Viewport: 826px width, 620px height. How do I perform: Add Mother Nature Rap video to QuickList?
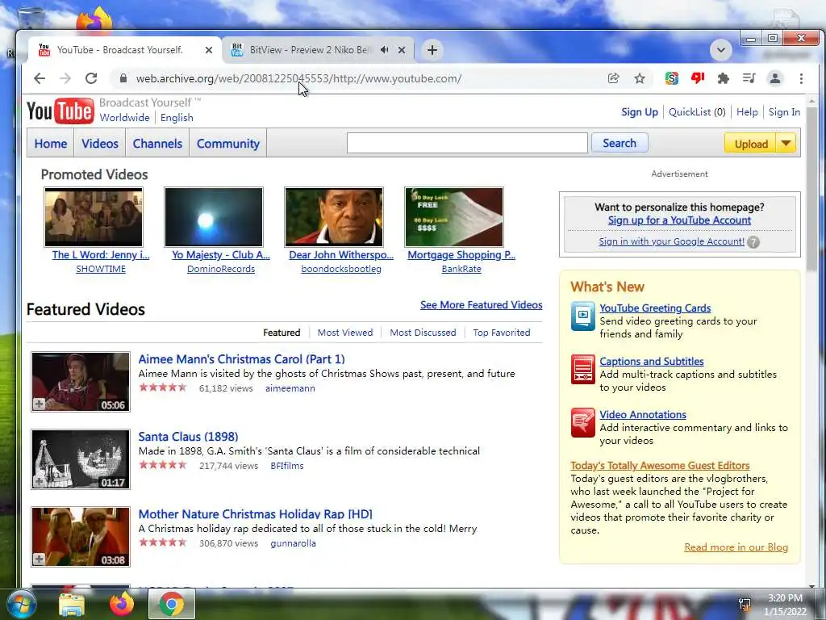coord(39,559)
